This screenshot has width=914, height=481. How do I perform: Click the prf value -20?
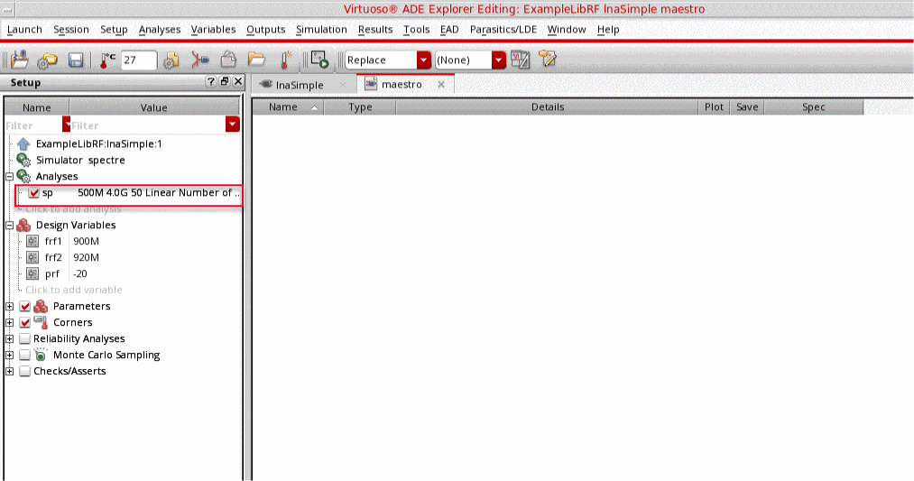(80, 274)
